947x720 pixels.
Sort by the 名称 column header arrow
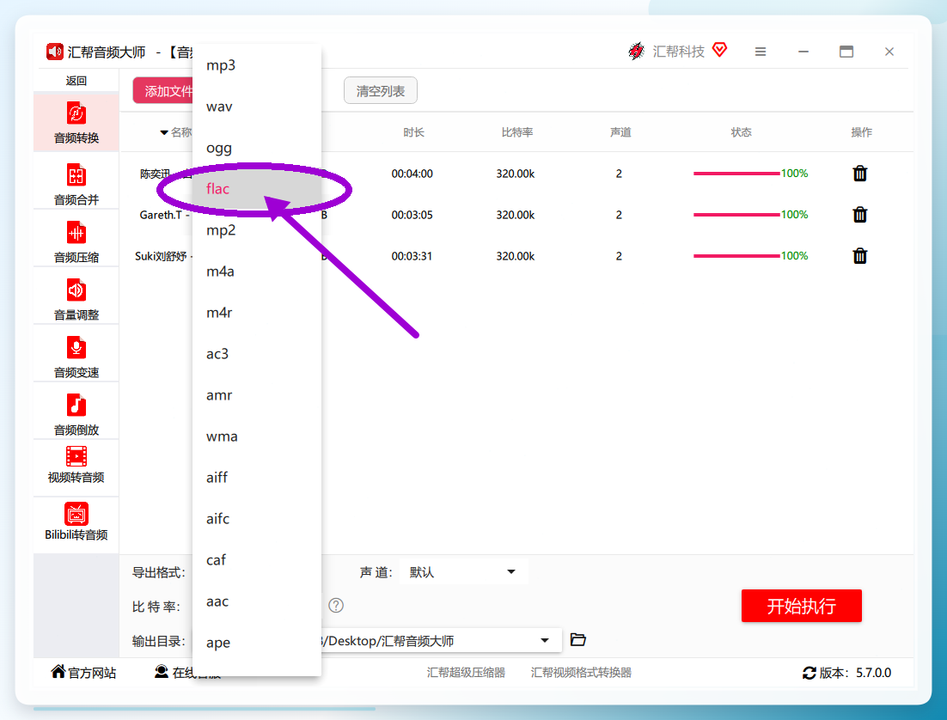click(x=164, y=132)
